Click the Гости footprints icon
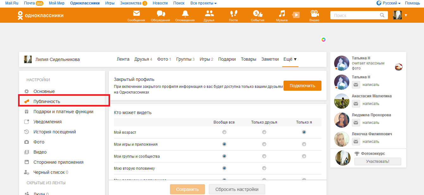Screen dimensions: 424x195 233,14
